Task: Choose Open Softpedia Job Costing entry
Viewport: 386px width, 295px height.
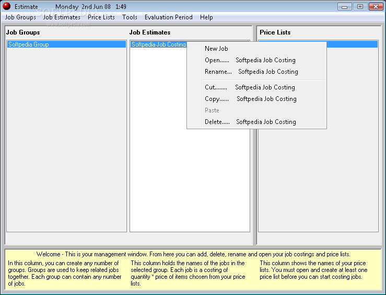Action: [x=257, y=60]
